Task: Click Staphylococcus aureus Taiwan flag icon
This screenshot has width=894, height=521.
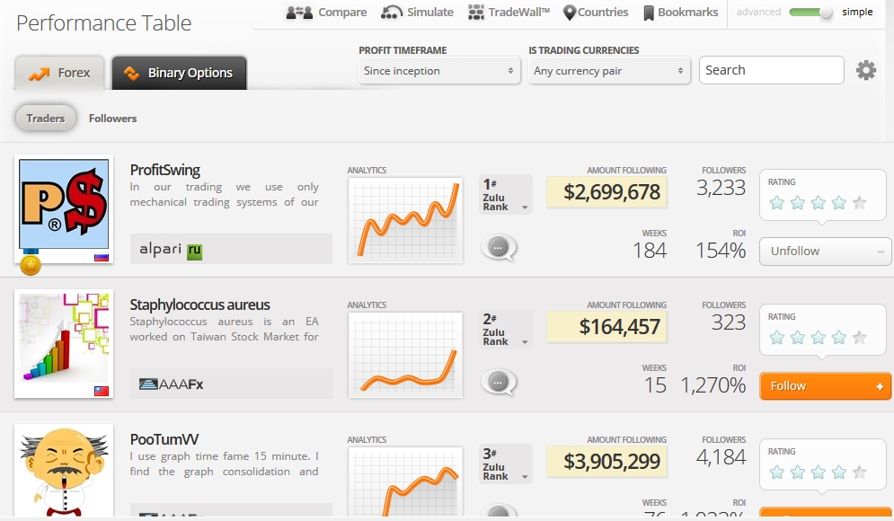Action: click(x=102, y=391)
